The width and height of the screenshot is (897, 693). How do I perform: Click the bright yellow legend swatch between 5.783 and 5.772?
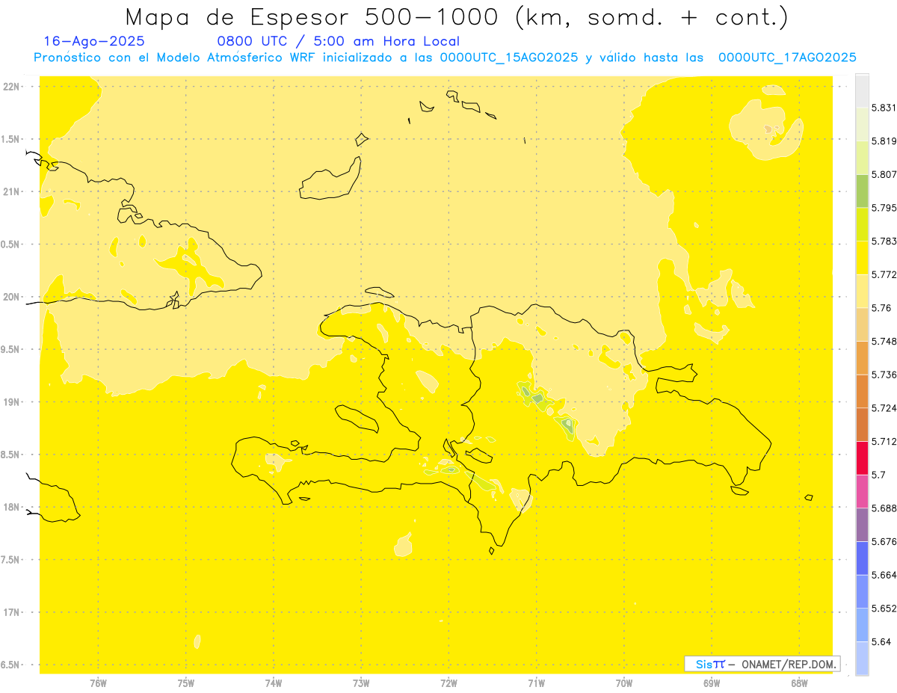[x=862, y=257]
